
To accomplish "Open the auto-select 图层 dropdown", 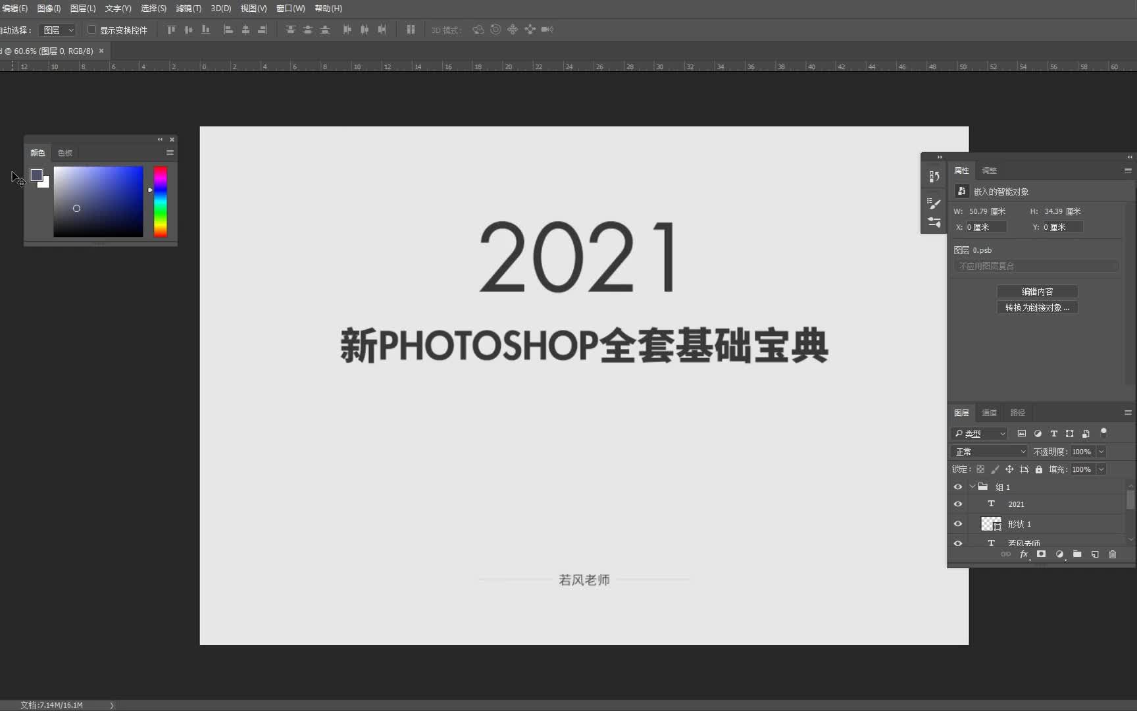I will tap(58, 30).
